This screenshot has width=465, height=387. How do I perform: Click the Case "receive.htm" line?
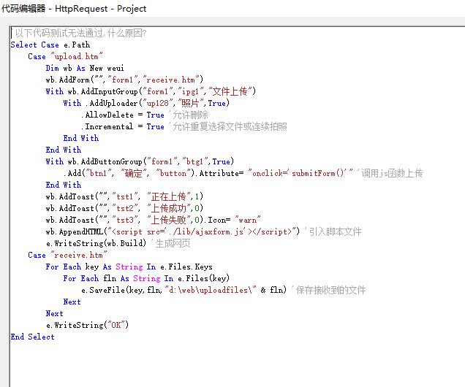point(67,255)
